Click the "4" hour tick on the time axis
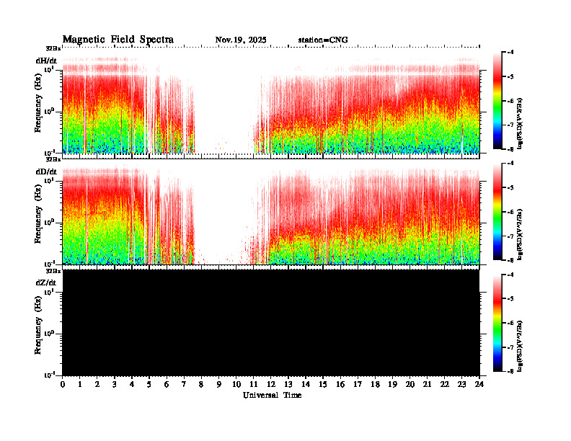571x441 pixels. [x=132, y=385]
